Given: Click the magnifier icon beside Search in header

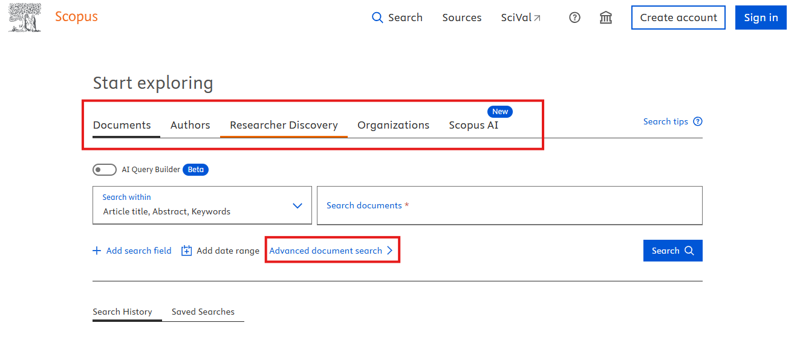Looking at the screenshot, I should (x=377, y=18).
